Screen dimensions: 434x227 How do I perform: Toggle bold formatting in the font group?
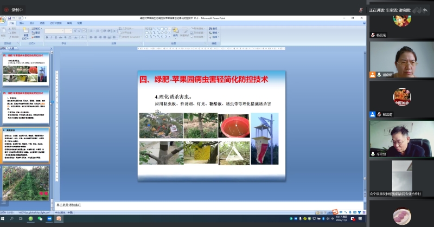tap(47, 37)
